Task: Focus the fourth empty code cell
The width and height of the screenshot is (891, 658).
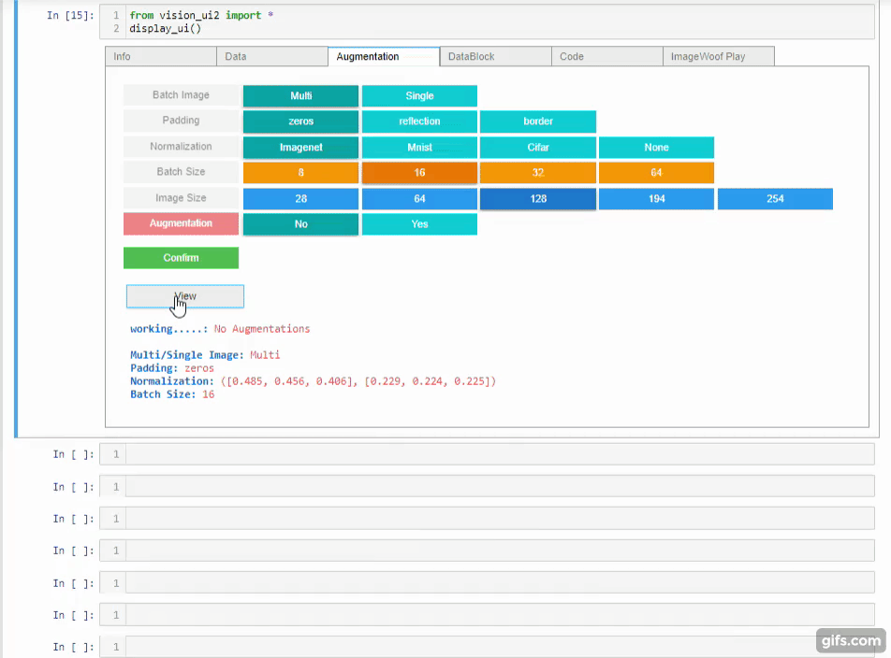Action: tap(487, 551)
